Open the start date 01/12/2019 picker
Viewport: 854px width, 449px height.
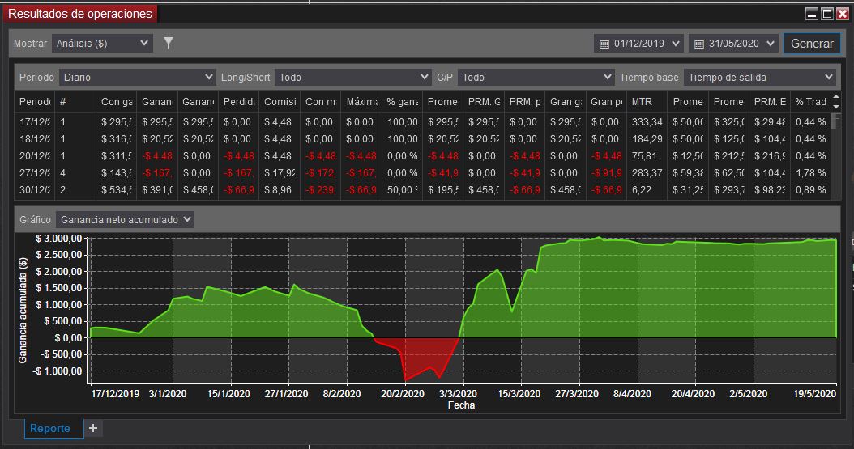638,44
